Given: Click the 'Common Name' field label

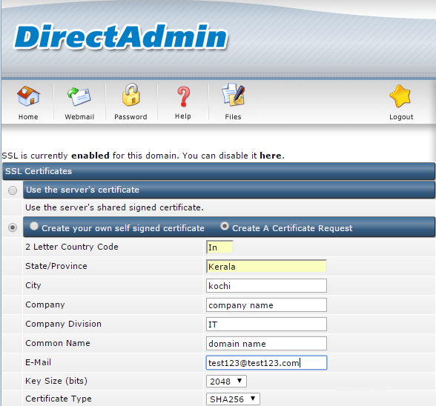Looking at the screenshot, I should click(58, 343).
